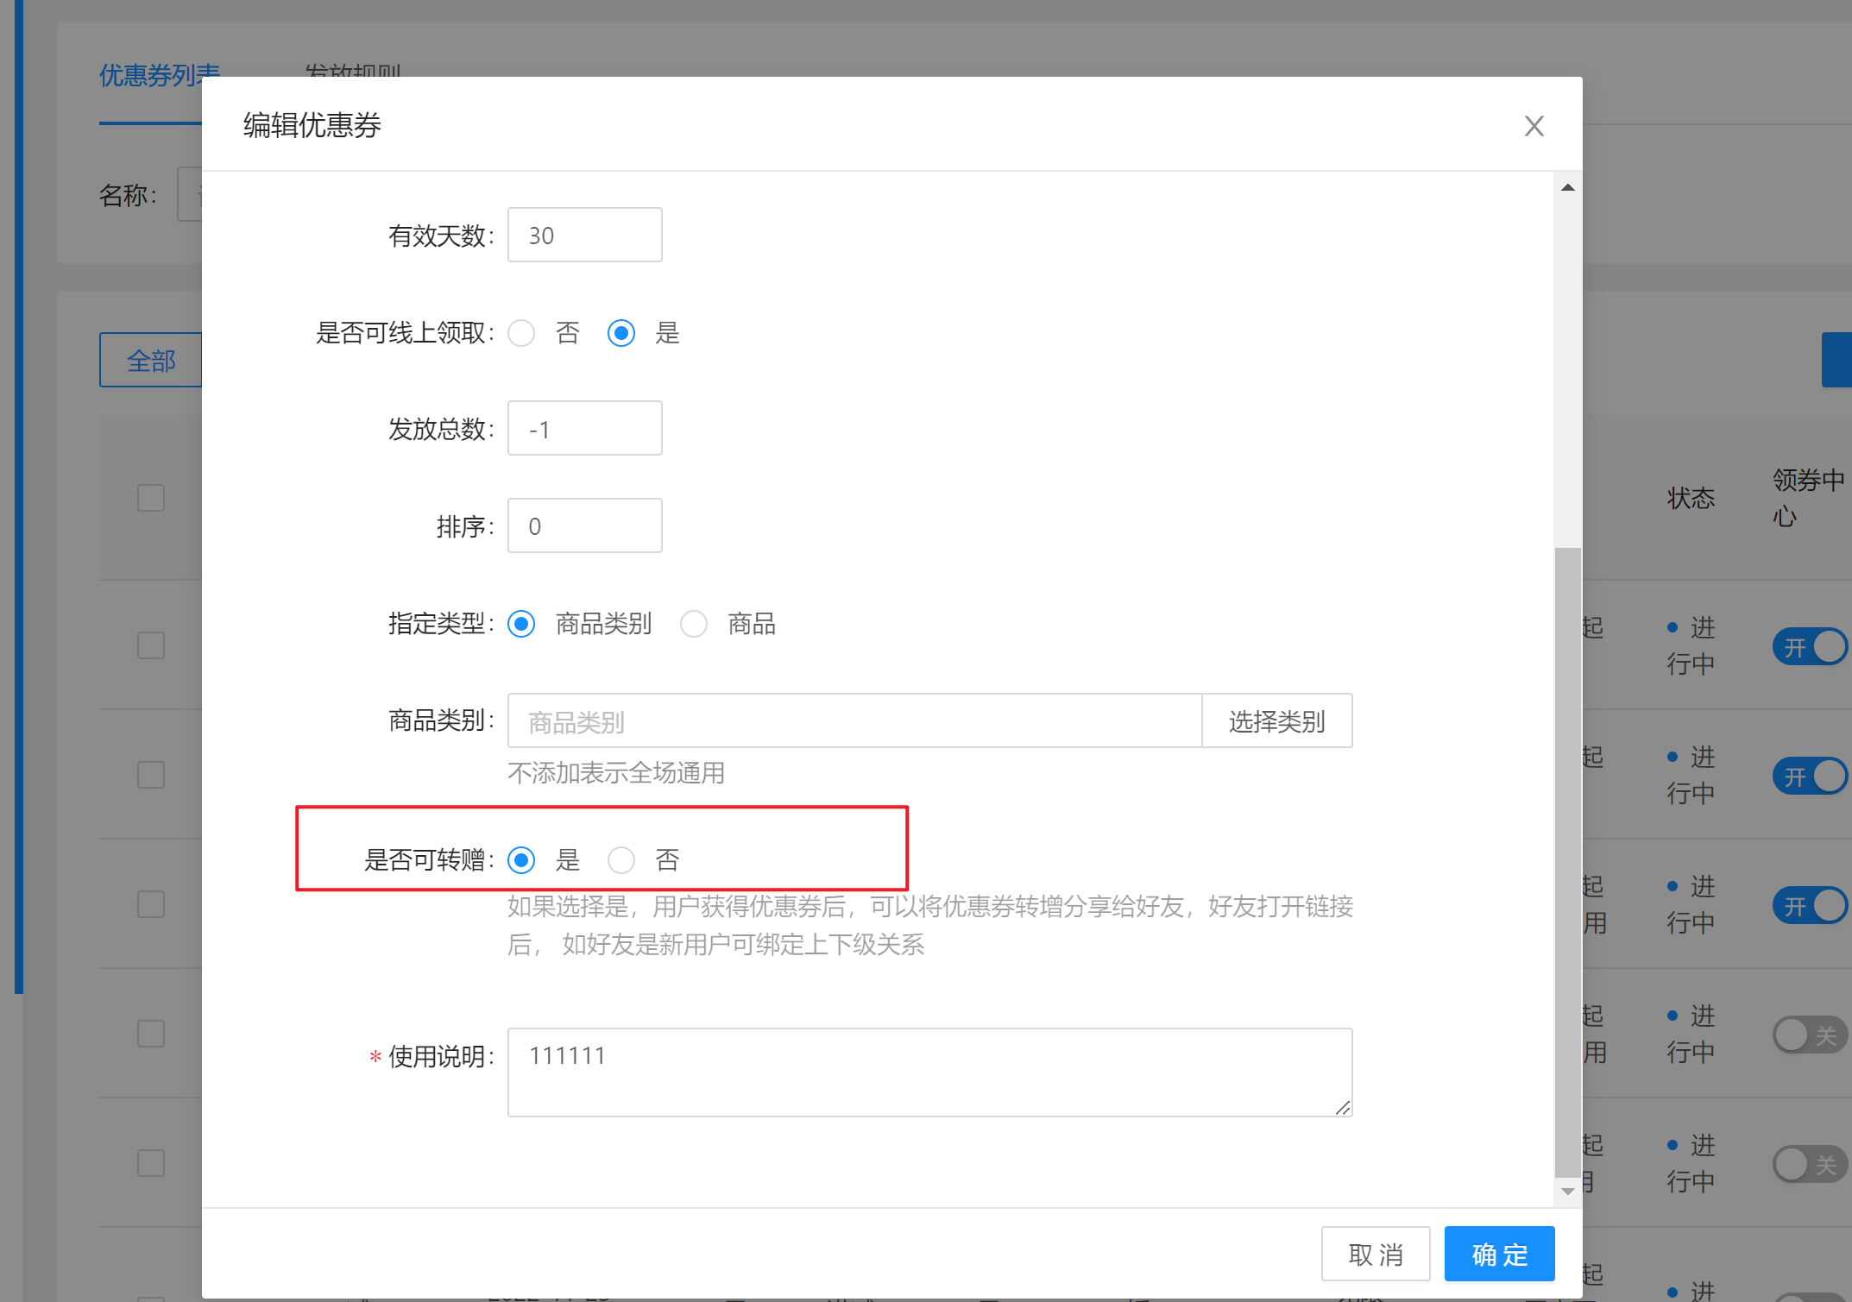Select 否 for online claiming option
This screenshot has height=1302, width=1852.
coord(521,333)
